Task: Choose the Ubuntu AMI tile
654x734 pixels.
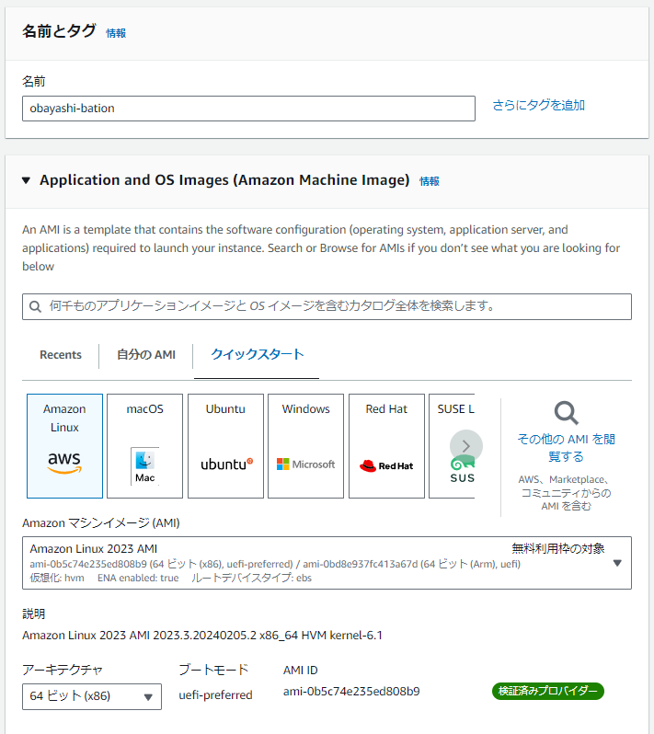Action: 225,445
